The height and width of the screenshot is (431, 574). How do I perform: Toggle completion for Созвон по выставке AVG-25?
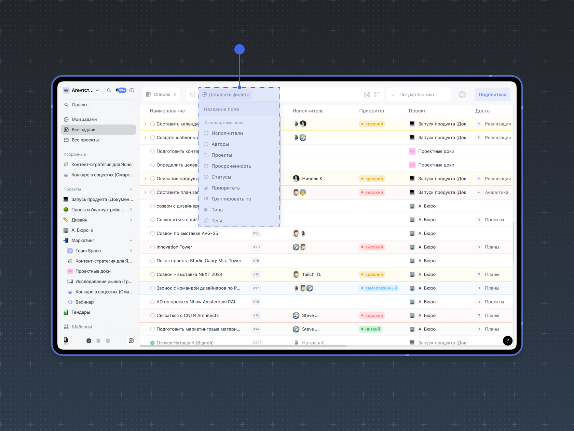[x=152, y=233]
